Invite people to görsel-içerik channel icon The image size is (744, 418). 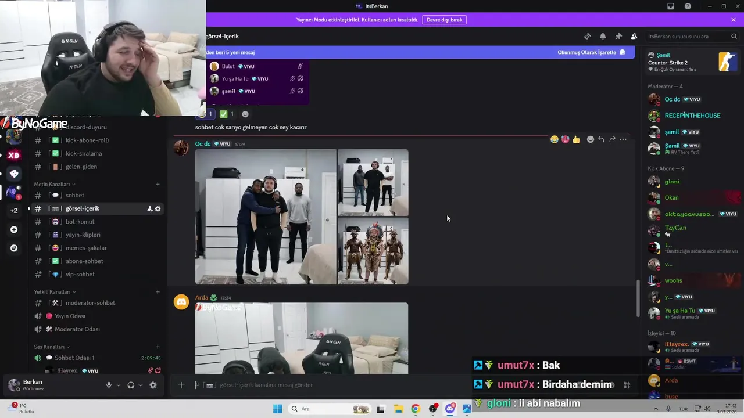coord(149,208)
